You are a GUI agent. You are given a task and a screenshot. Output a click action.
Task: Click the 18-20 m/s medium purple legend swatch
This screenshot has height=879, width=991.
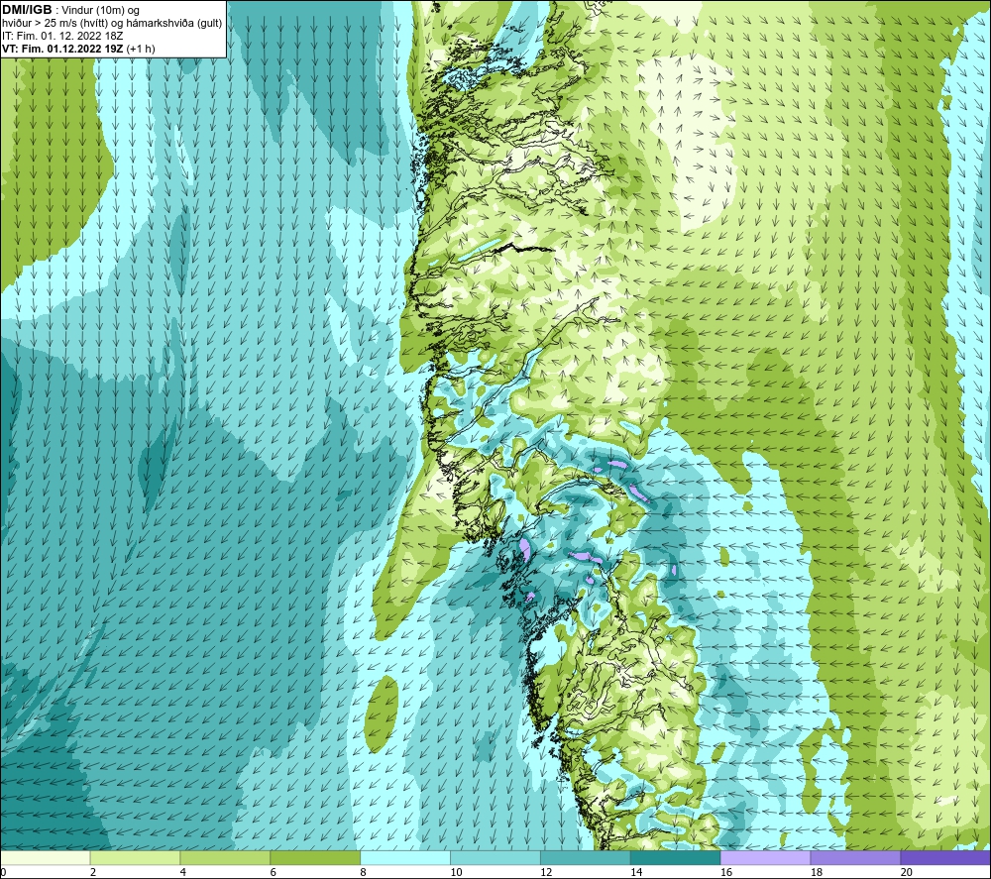tap(856, 857)
